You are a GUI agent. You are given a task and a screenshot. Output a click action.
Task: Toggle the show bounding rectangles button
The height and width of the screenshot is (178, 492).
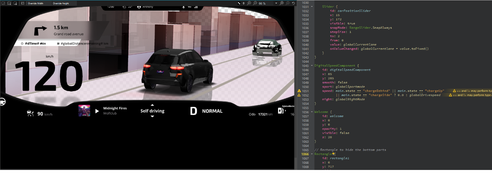[x=23, y=3]
